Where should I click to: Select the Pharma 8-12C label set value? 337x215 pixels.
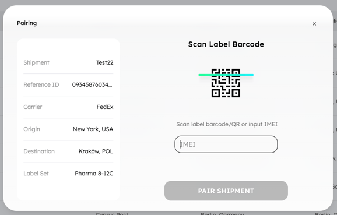[94, 173]
